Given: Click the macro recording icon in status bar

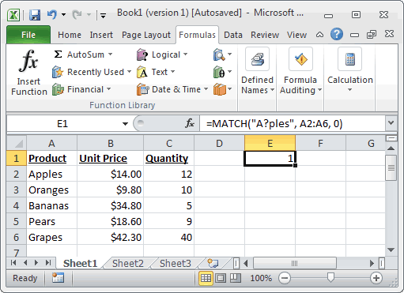Looking at the screenshot, I should 58,278.
